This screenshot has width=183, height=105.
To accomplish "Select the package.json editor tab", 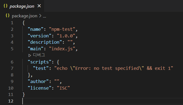I will pos(22,6).
